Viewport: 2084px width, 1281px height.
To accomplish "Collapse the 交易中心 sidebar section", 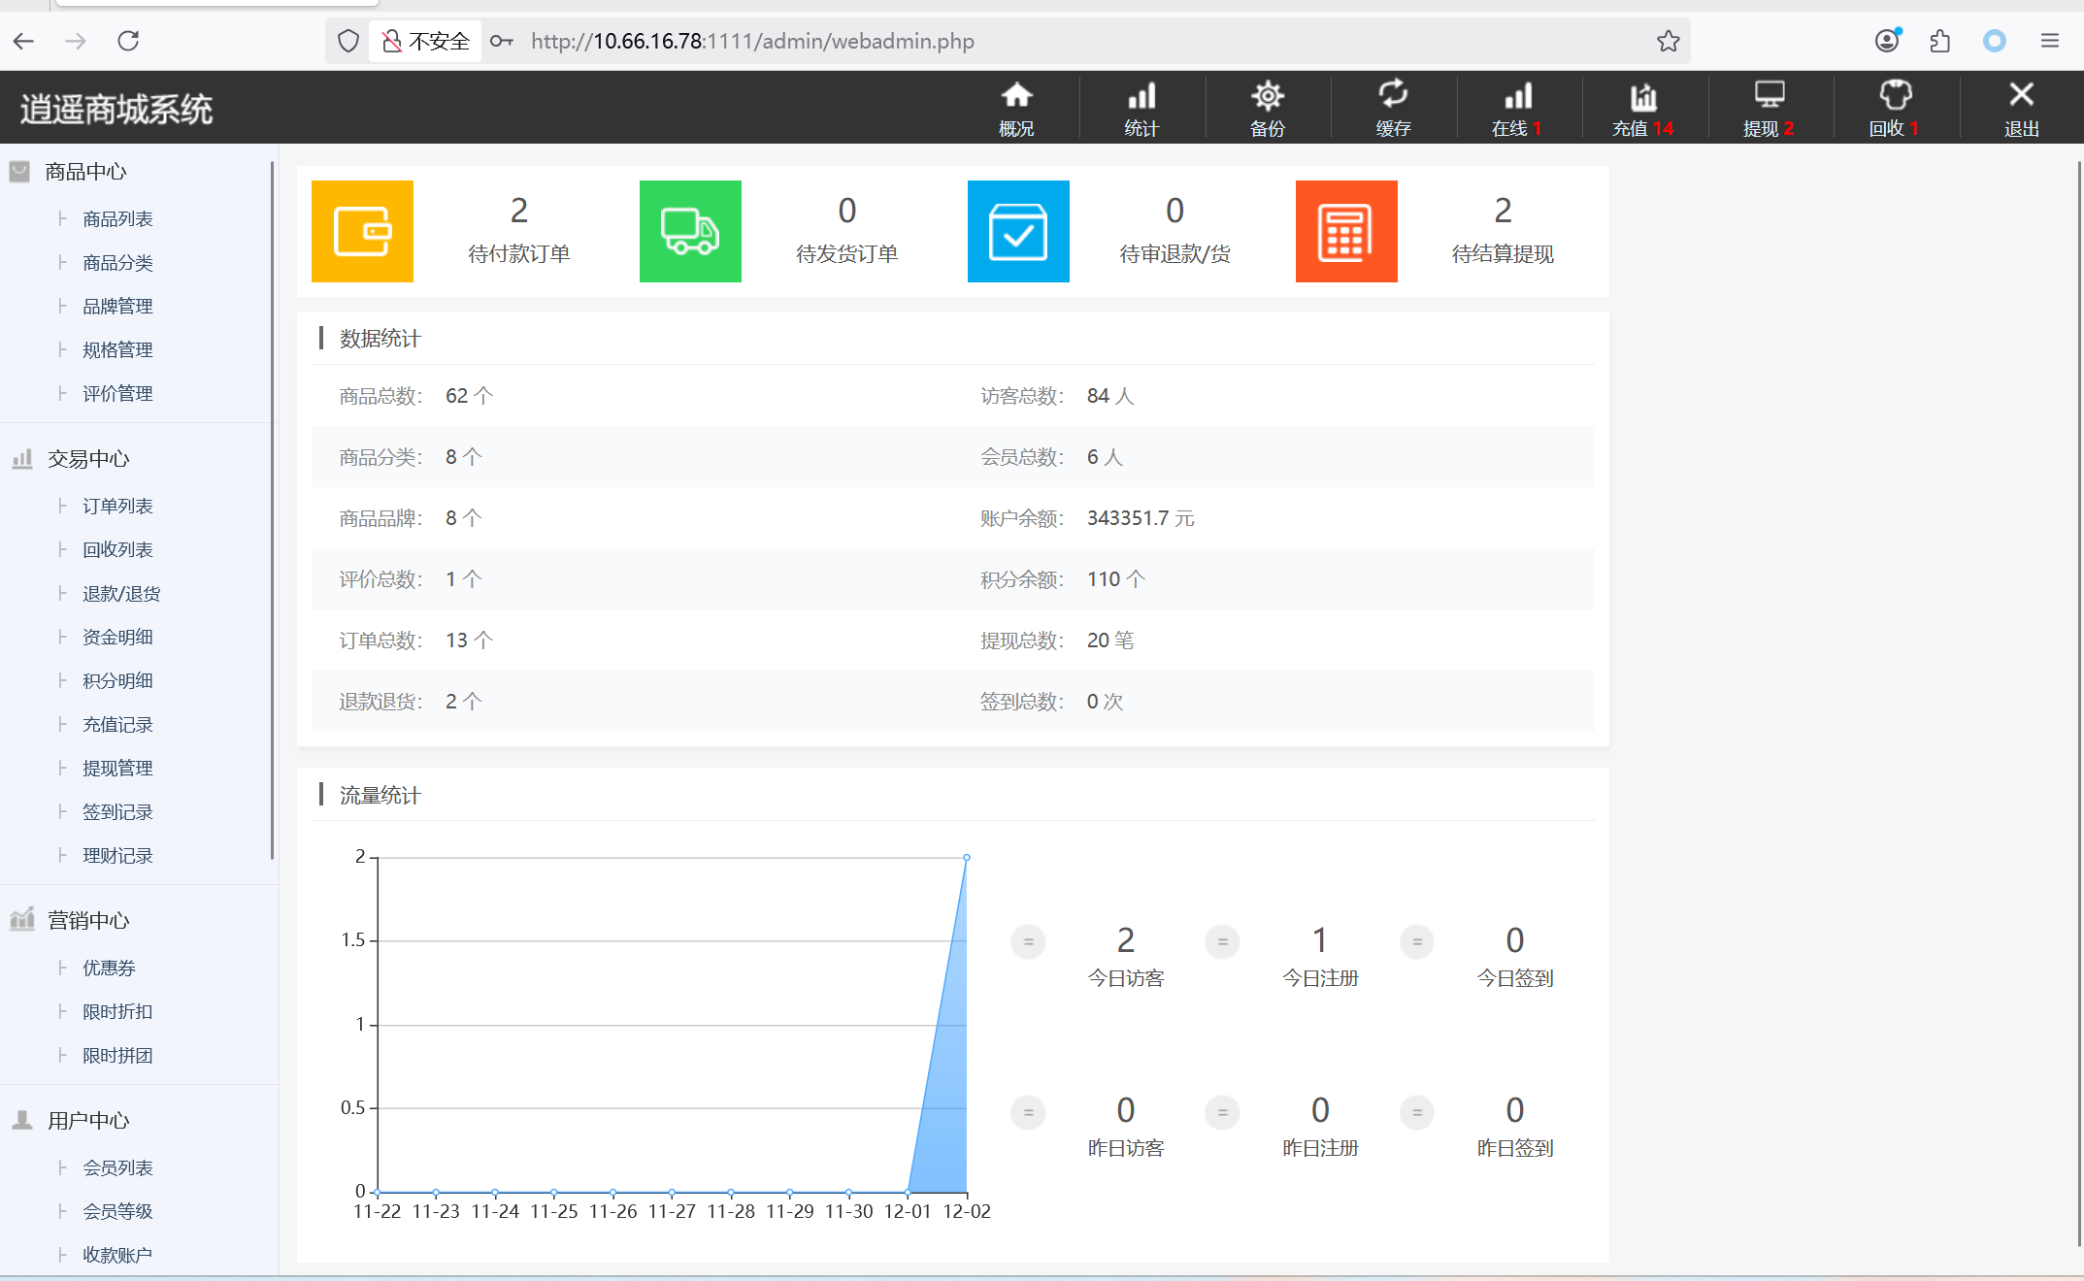I will click(87, 459).
